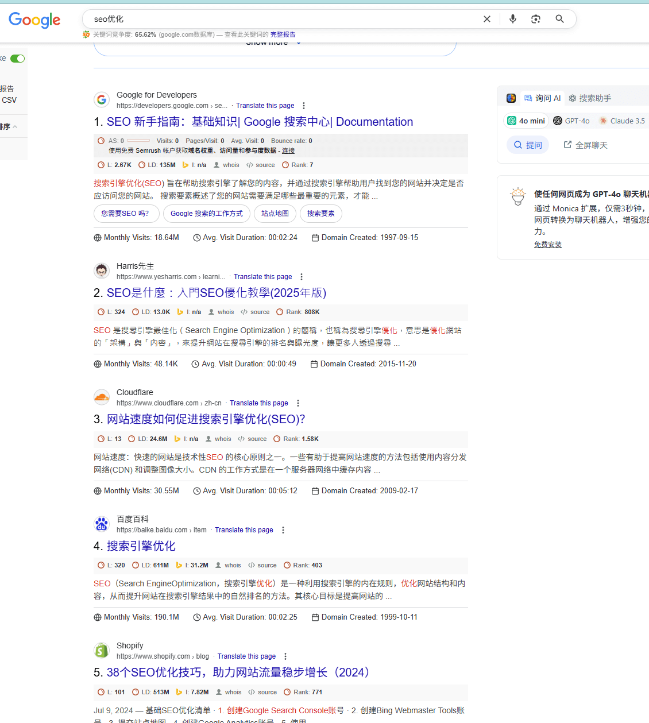This screenshot has width=649, height=723.
Task: Click the calendar icon beside Domain Created 1997-09-15
Action: (315, 237)
